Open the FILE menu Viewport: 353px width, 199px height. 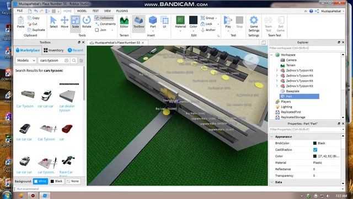coord(20,11)
